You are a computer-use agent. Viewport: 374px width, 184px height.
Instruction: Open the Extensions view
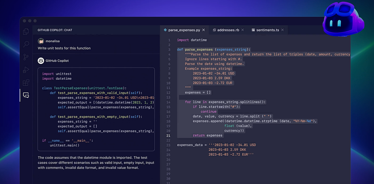click(x=26, y=83)
